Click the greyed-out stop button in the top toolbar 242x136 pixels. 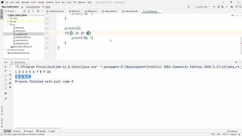click(226, 7)
